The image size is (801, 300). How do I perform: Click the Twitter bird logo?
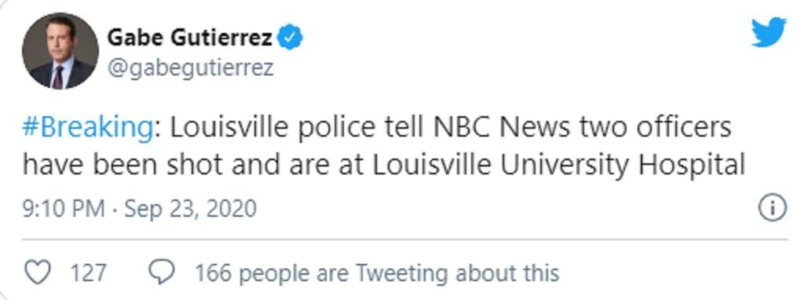[x=768, y=31]
